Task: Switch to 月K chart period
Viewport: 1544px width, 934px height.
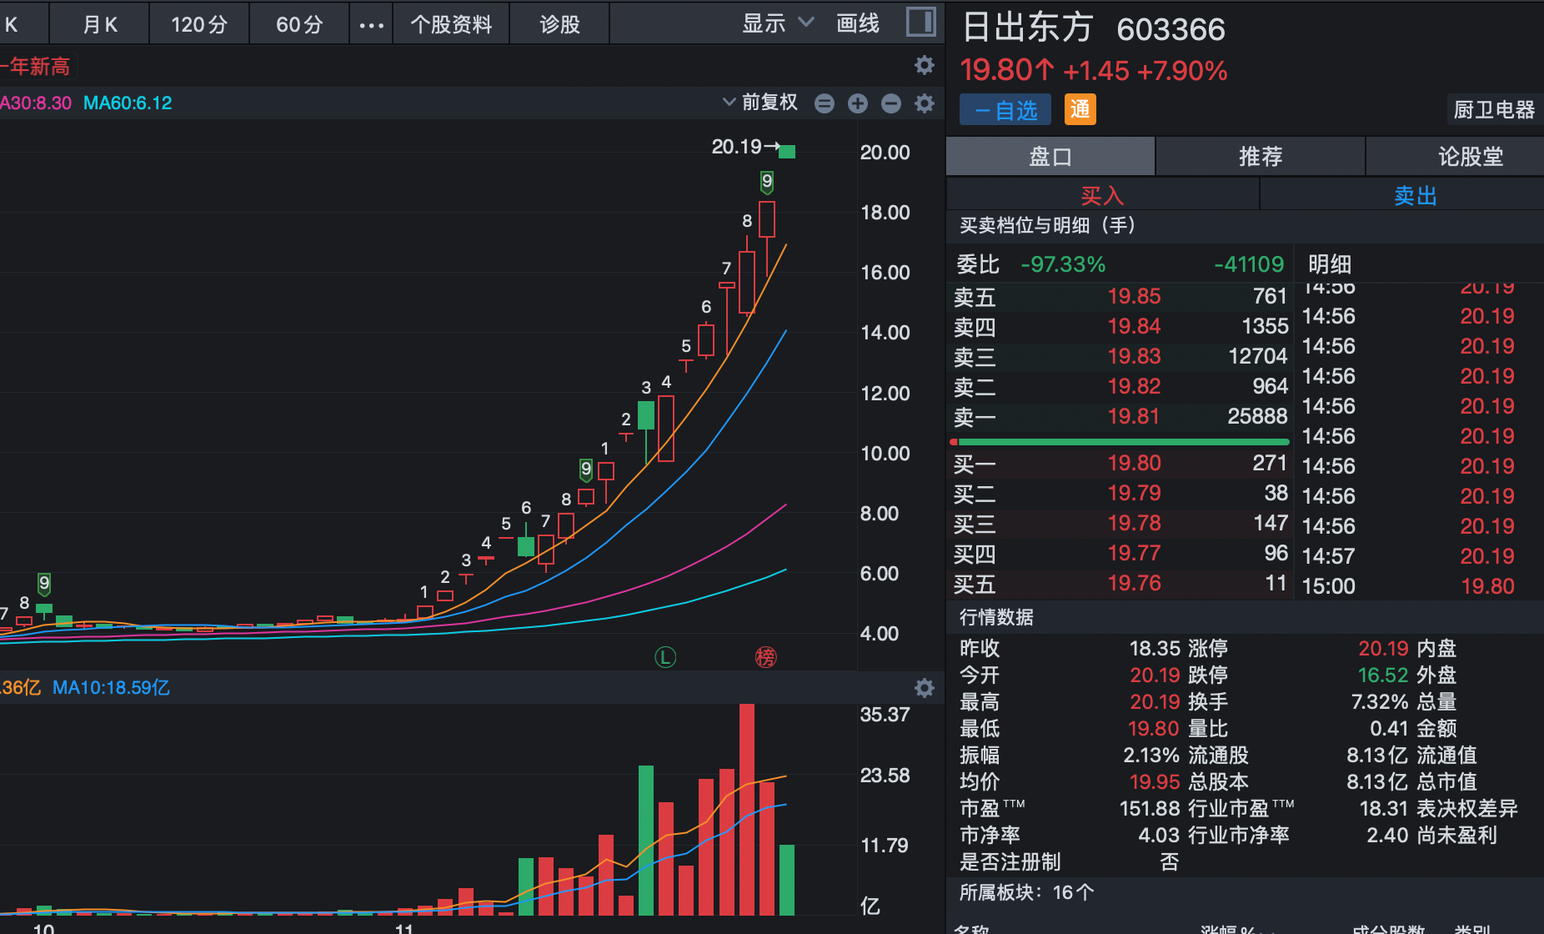Action: point(100,24)
